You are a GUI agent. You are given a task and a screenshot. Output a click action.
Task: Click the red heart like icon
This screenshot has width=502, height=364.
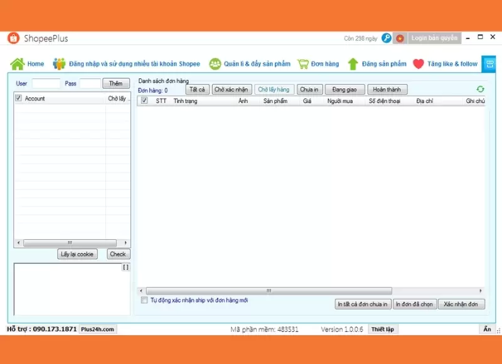coord(419,64)
